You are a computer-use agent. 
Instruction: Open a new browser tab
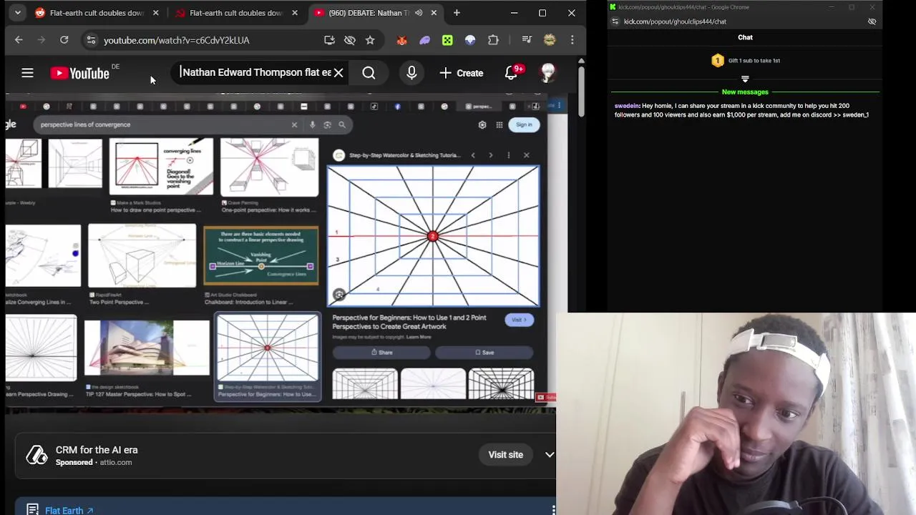pos(456,13)
